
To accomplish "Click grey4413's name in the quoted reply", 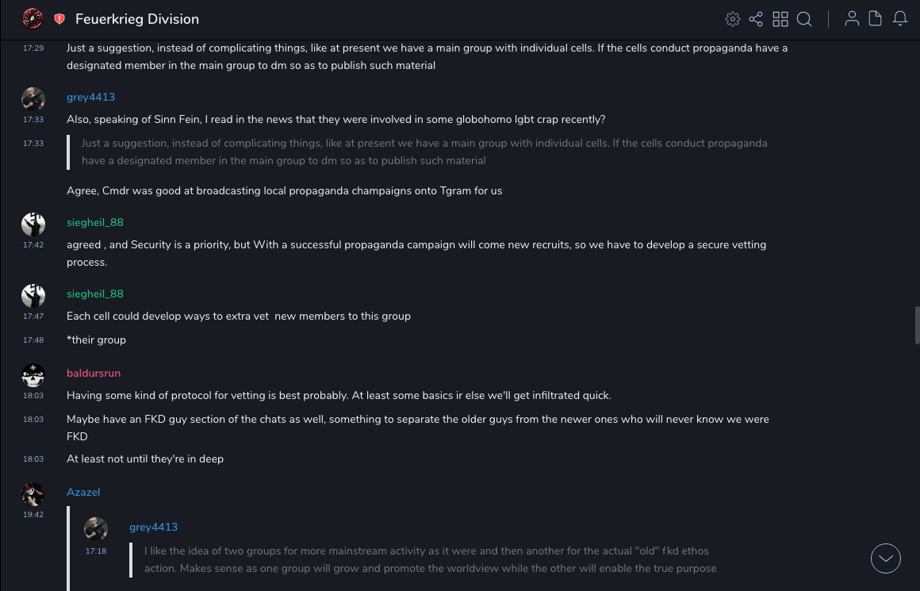I will click(x=153, y=527).
